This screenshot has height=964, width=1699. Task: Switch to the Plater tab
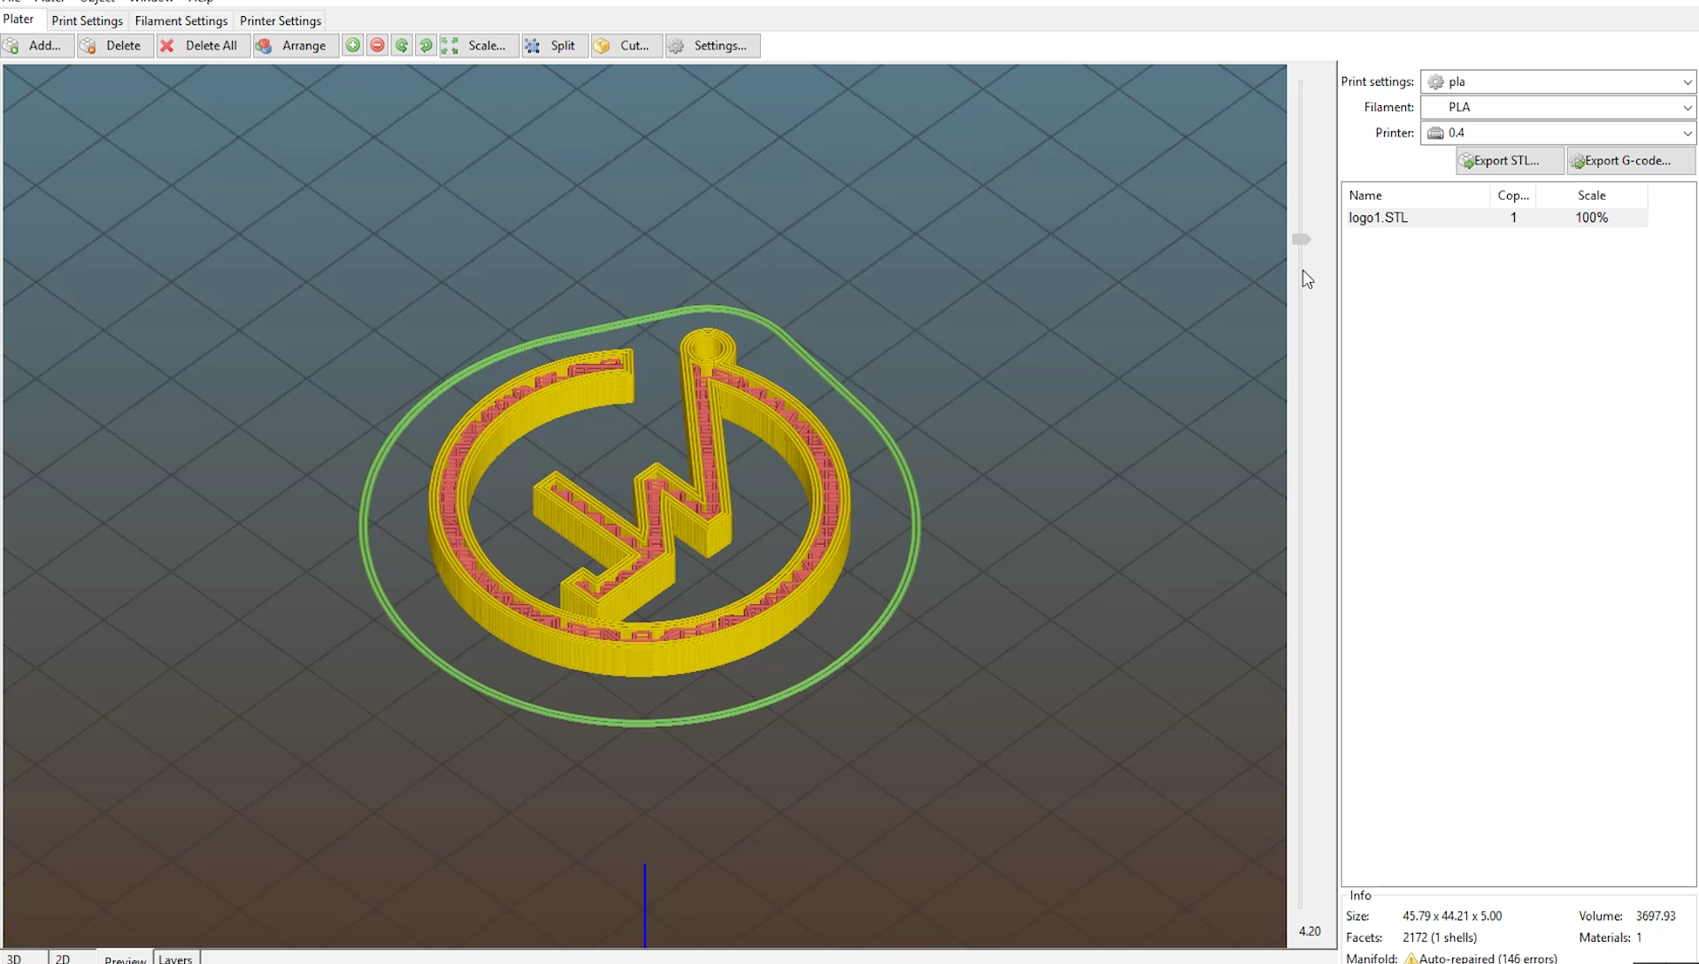point(19,19)
